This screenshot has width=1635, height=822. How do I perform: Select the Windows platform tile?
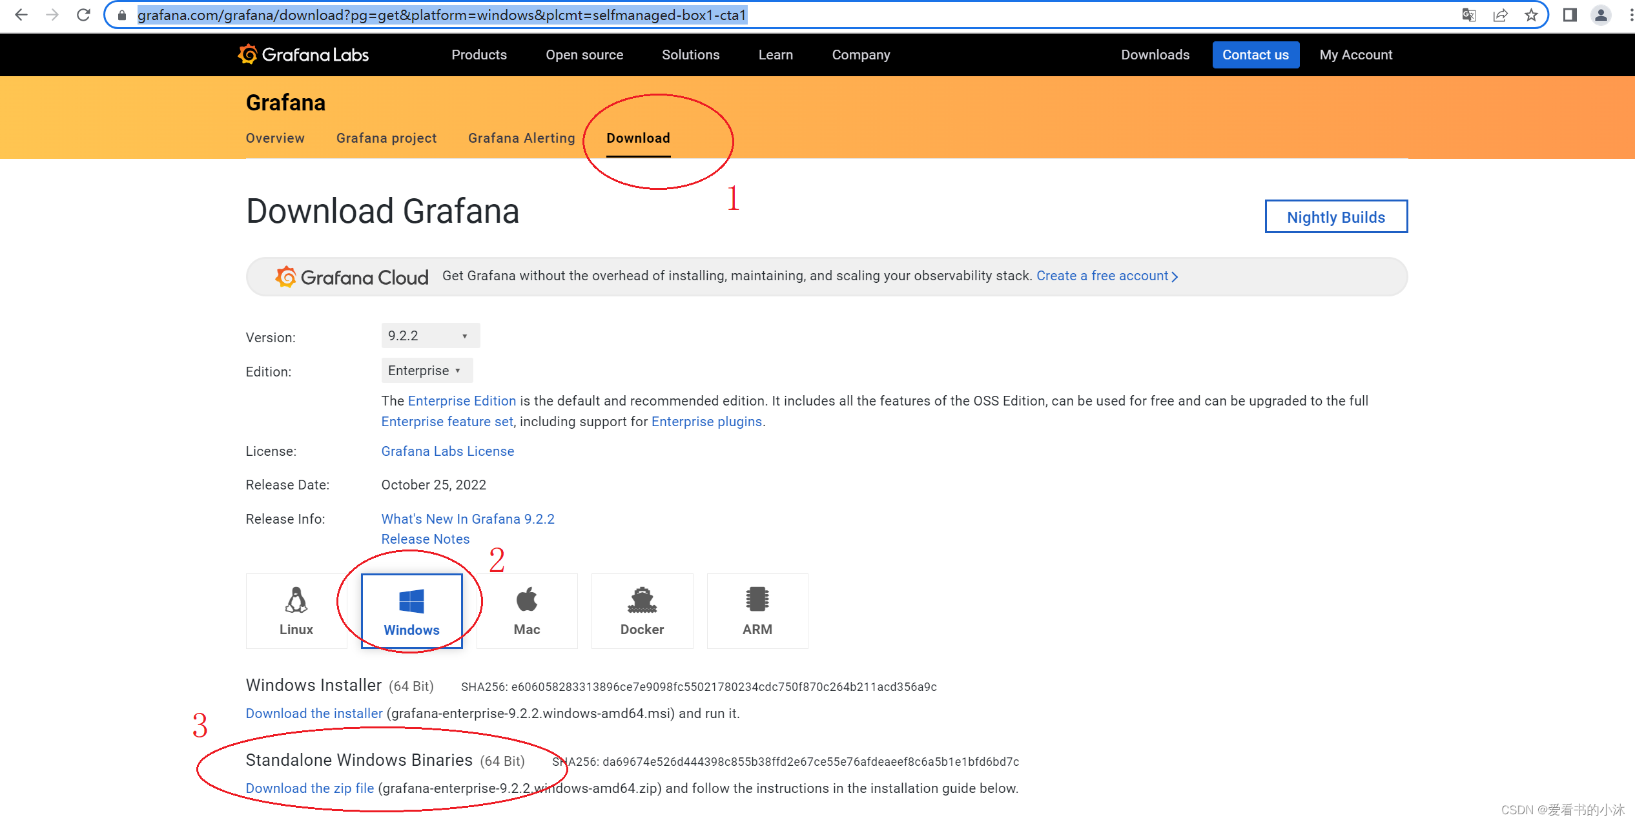pos(412,611)
